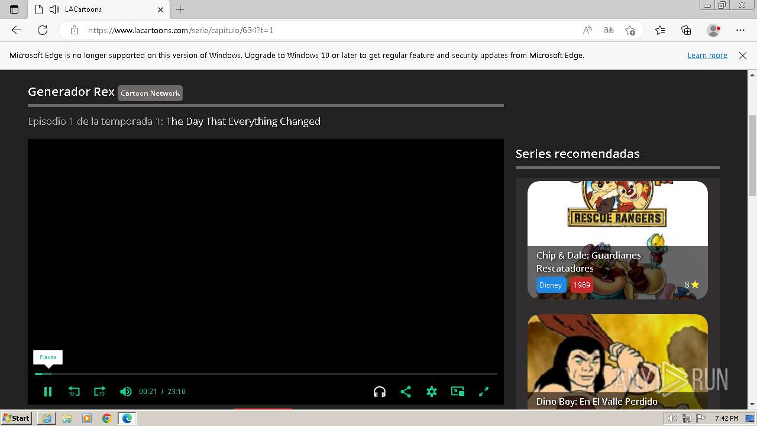The width and height of the screenshot is (757, 426).
Task: Open the tab actions menu
Action: (14, 9)
